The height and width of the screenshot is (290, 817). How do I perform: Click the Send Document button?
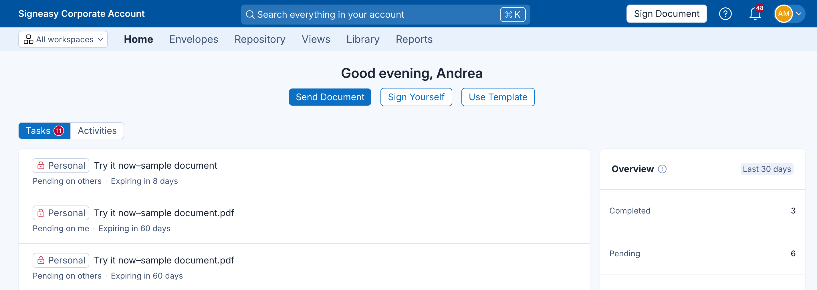pos(330,97)
